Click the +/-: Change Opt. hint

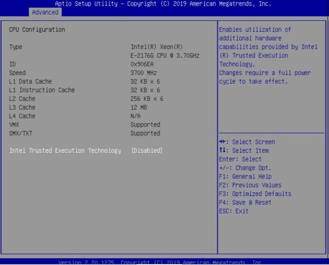point(245,168)
